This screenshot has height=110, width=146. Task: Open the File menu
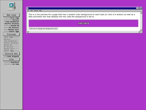coord(28,11)
